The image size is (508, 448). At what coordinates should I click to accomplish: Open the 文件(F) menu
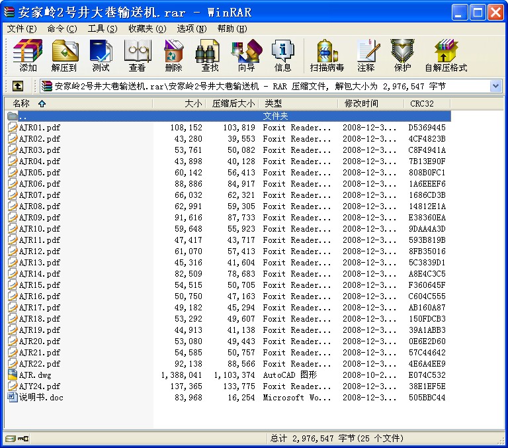click(x=22, y=29)
